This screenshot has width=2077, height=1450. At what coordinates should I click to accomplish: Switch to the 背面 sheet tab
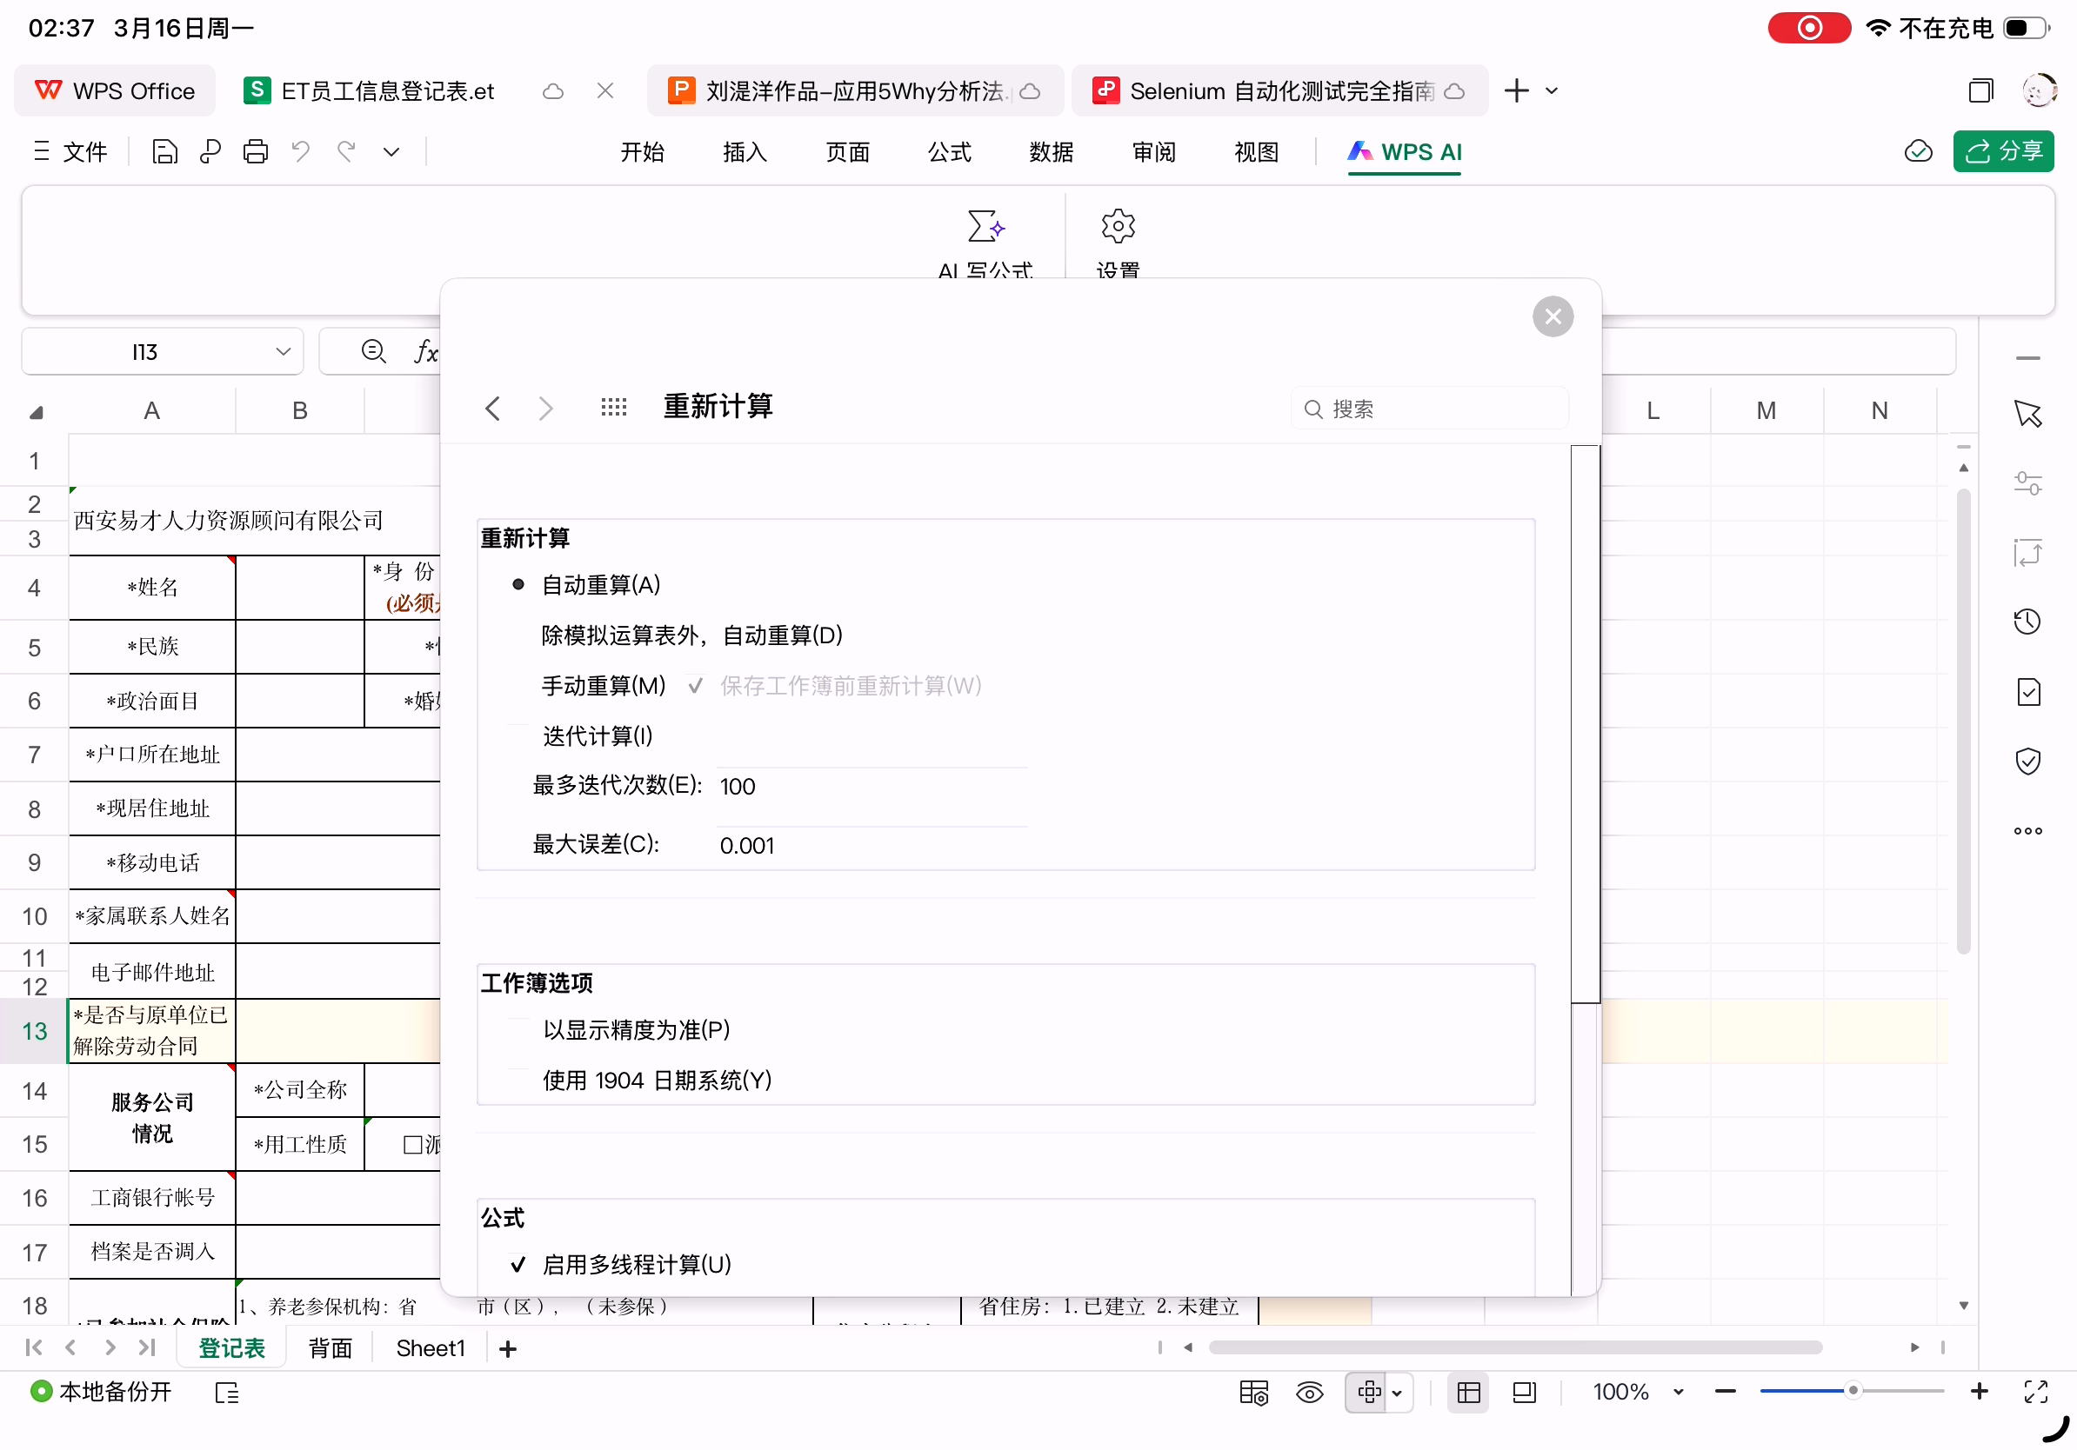(x=330, y=1349)
